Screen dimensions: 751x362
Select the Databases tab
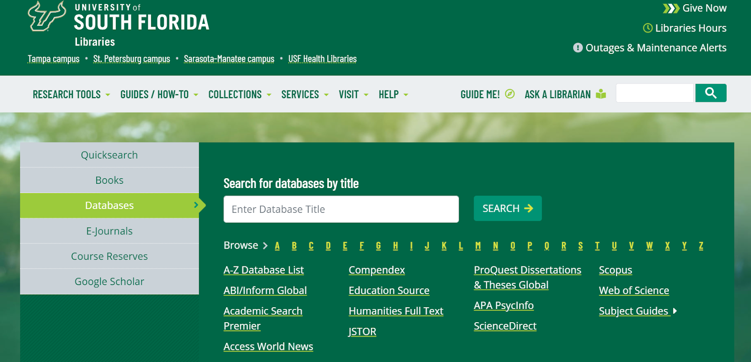109,205
